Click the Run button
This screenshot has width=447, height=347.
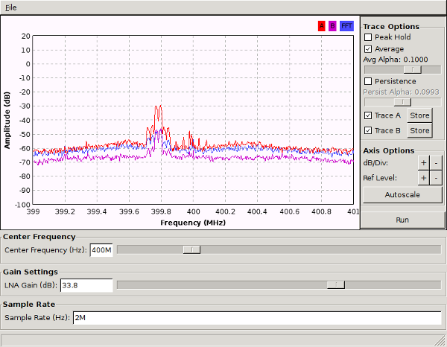click(x=402, y=220)
